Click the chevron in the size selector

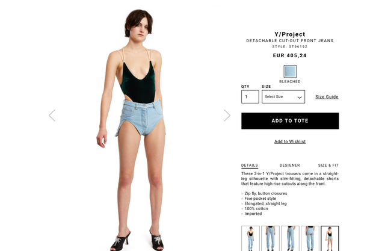coord(300,97)
